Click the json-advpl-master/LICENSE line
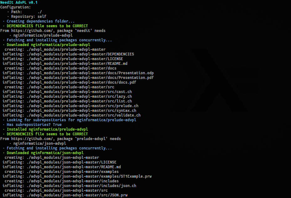This screenshot has height=198, width=291. (60, 162)
